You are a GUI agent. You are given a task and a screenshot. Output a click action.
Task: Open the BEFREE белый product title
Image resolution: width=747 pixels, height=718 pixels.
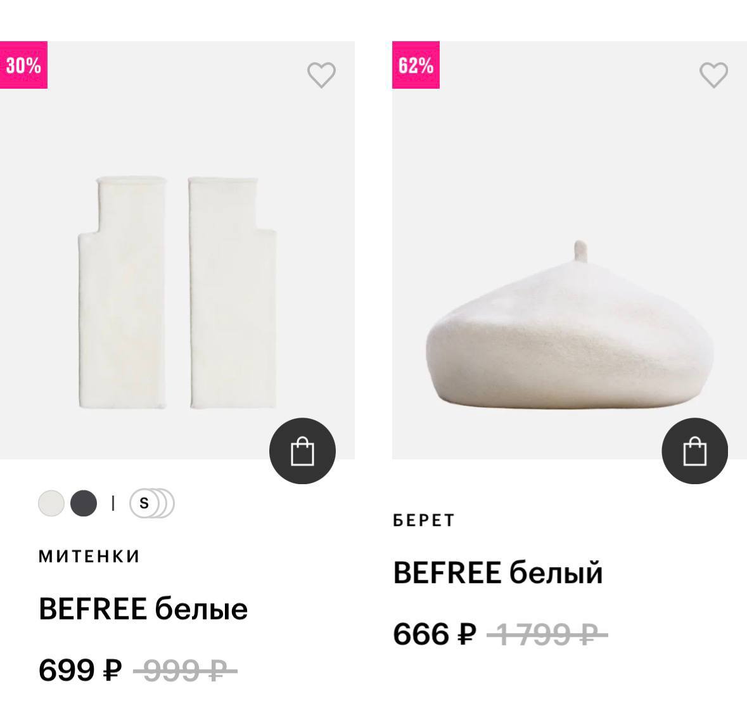coord(498,573)
